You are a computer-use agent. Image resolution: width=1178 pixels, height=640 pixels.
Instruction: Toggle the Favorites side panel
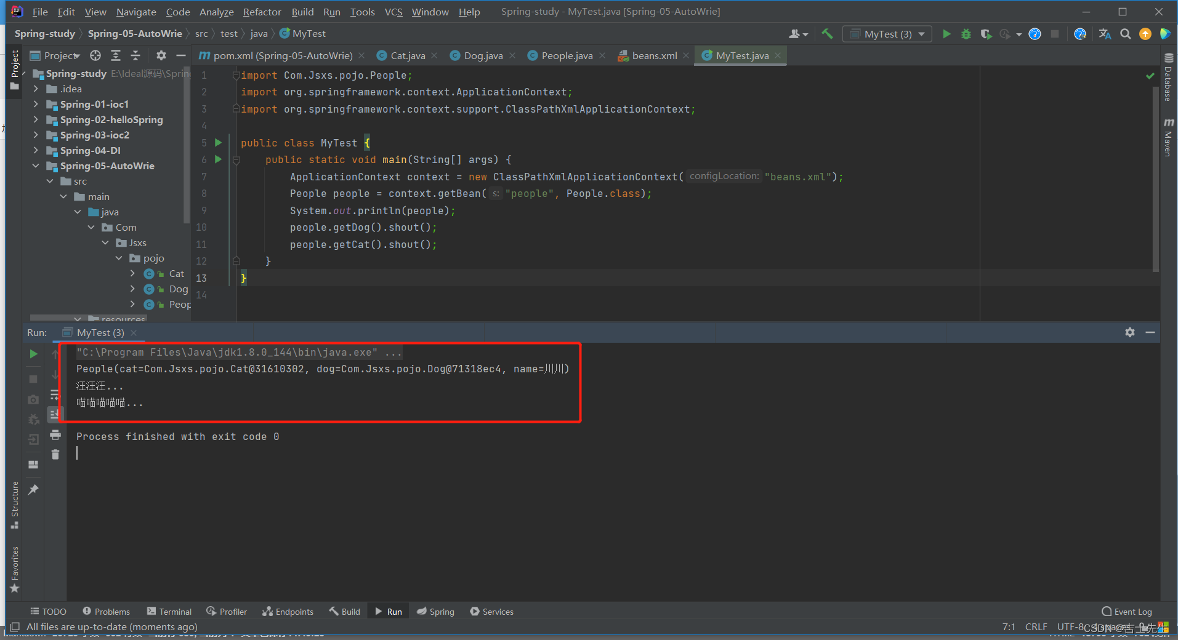(x=15, y=569)
